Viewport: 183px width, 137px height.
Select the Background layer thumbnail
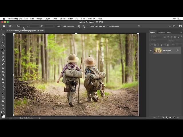click(158, 51)
